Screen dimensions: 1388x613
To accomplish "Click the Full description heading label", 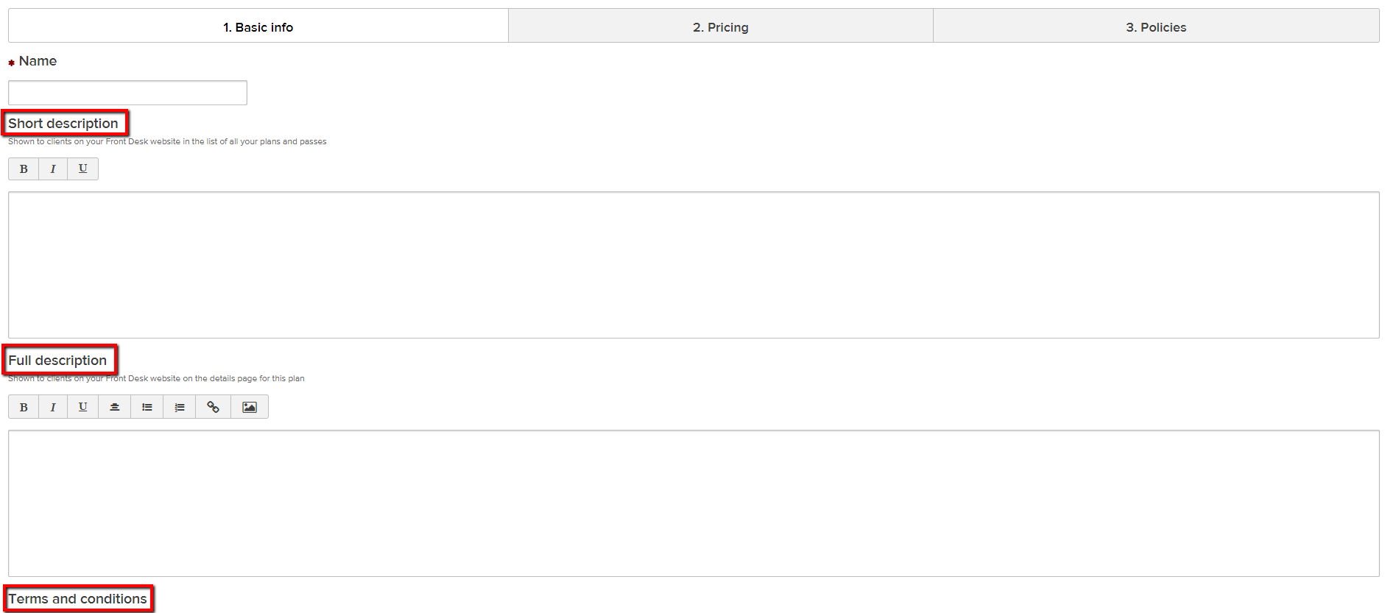I will coord(57,361).
